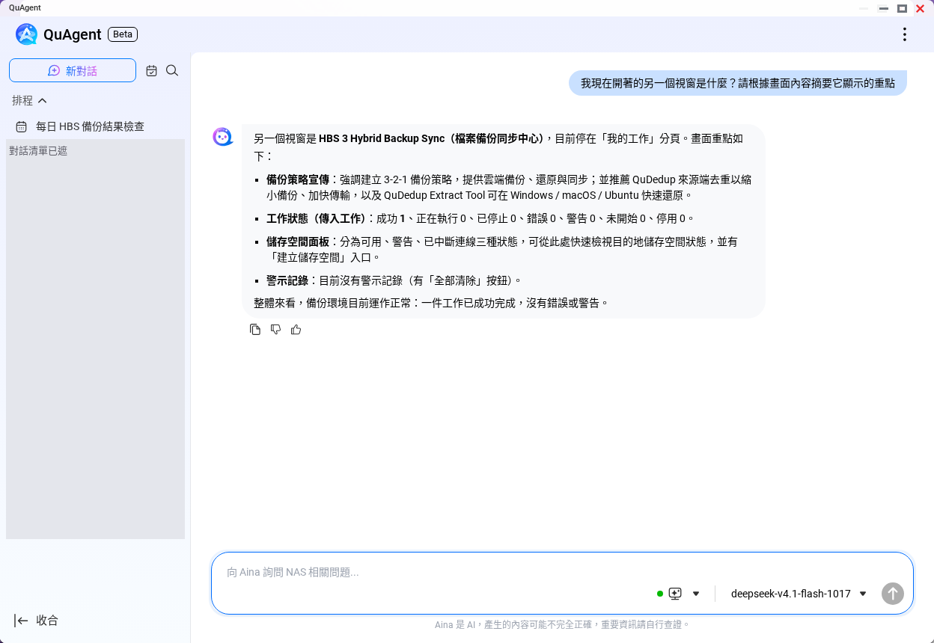The height and width of the screenshot is (643, 934).
Task: Minimize the QuAgent window
Action: click(x=884, y=8)
